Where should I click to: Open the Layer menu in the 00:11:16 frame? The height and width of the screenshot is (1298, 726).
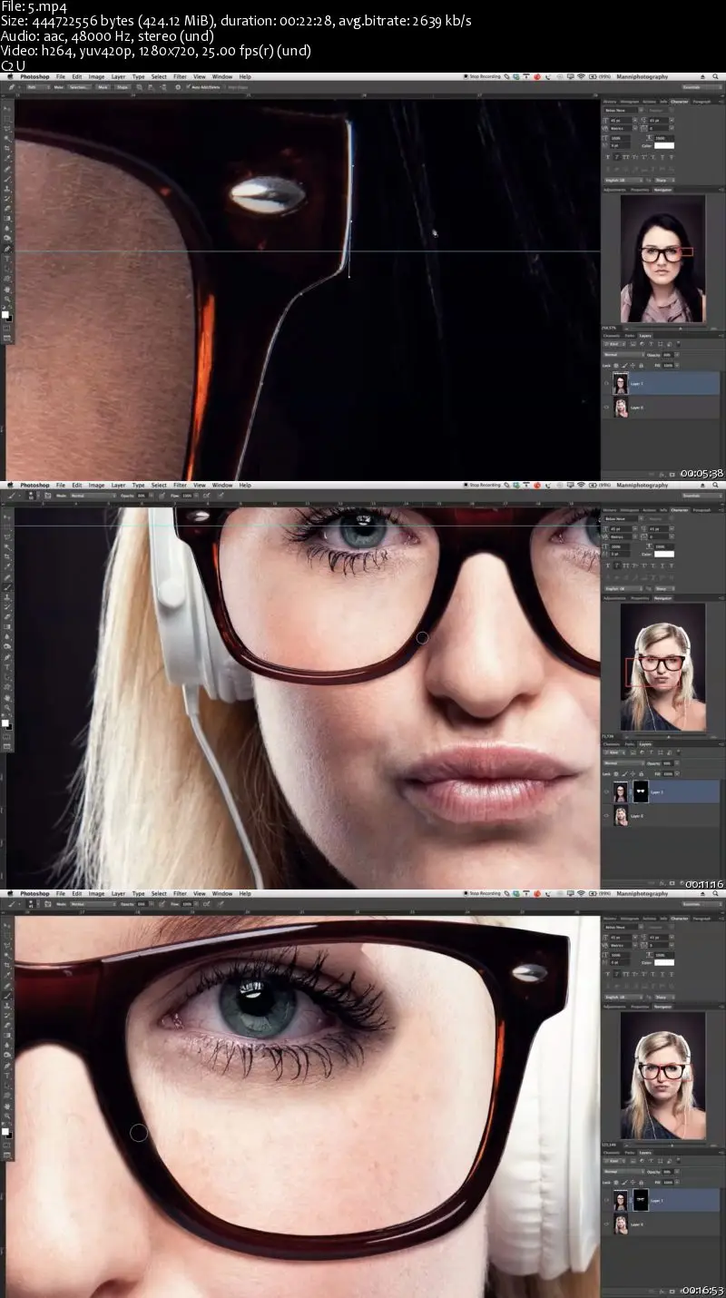coord(118,486)
